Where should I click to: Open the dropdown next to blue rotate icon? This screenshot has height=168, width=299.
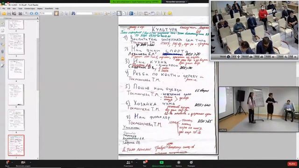(135, 14)
